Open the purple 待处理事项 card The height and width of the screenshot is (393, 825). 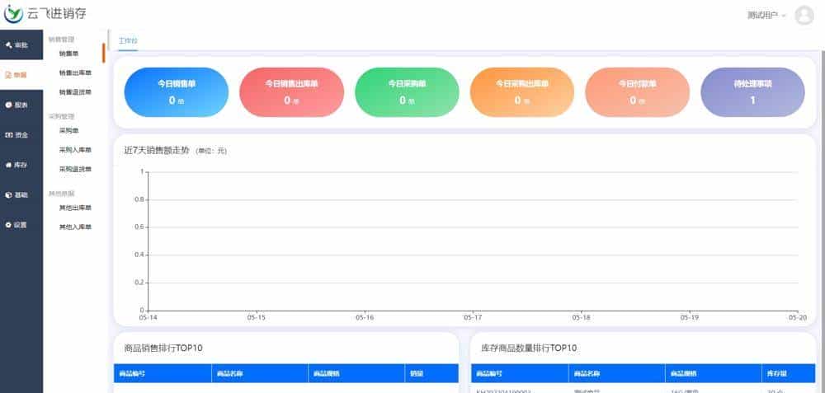click(752, 92)
